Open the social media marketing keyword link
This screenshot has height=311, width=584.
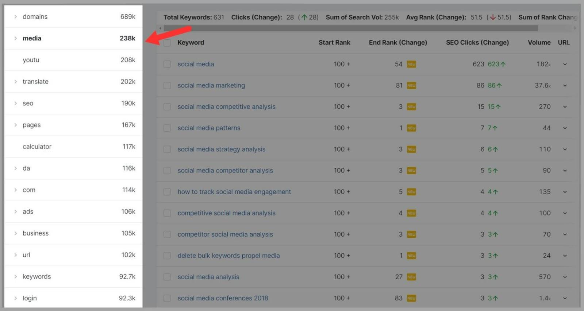pyautogui.click(x=211, y=85)
